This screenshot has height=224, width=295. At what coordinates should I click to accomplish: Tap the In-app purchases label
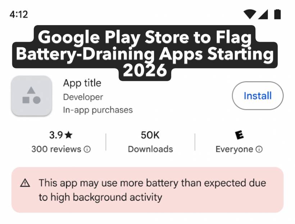coord(97,110)
